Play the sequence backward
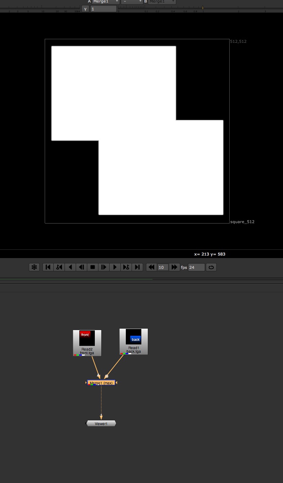The width and height of the screenshot is (283, 483). tap(70, 267)
